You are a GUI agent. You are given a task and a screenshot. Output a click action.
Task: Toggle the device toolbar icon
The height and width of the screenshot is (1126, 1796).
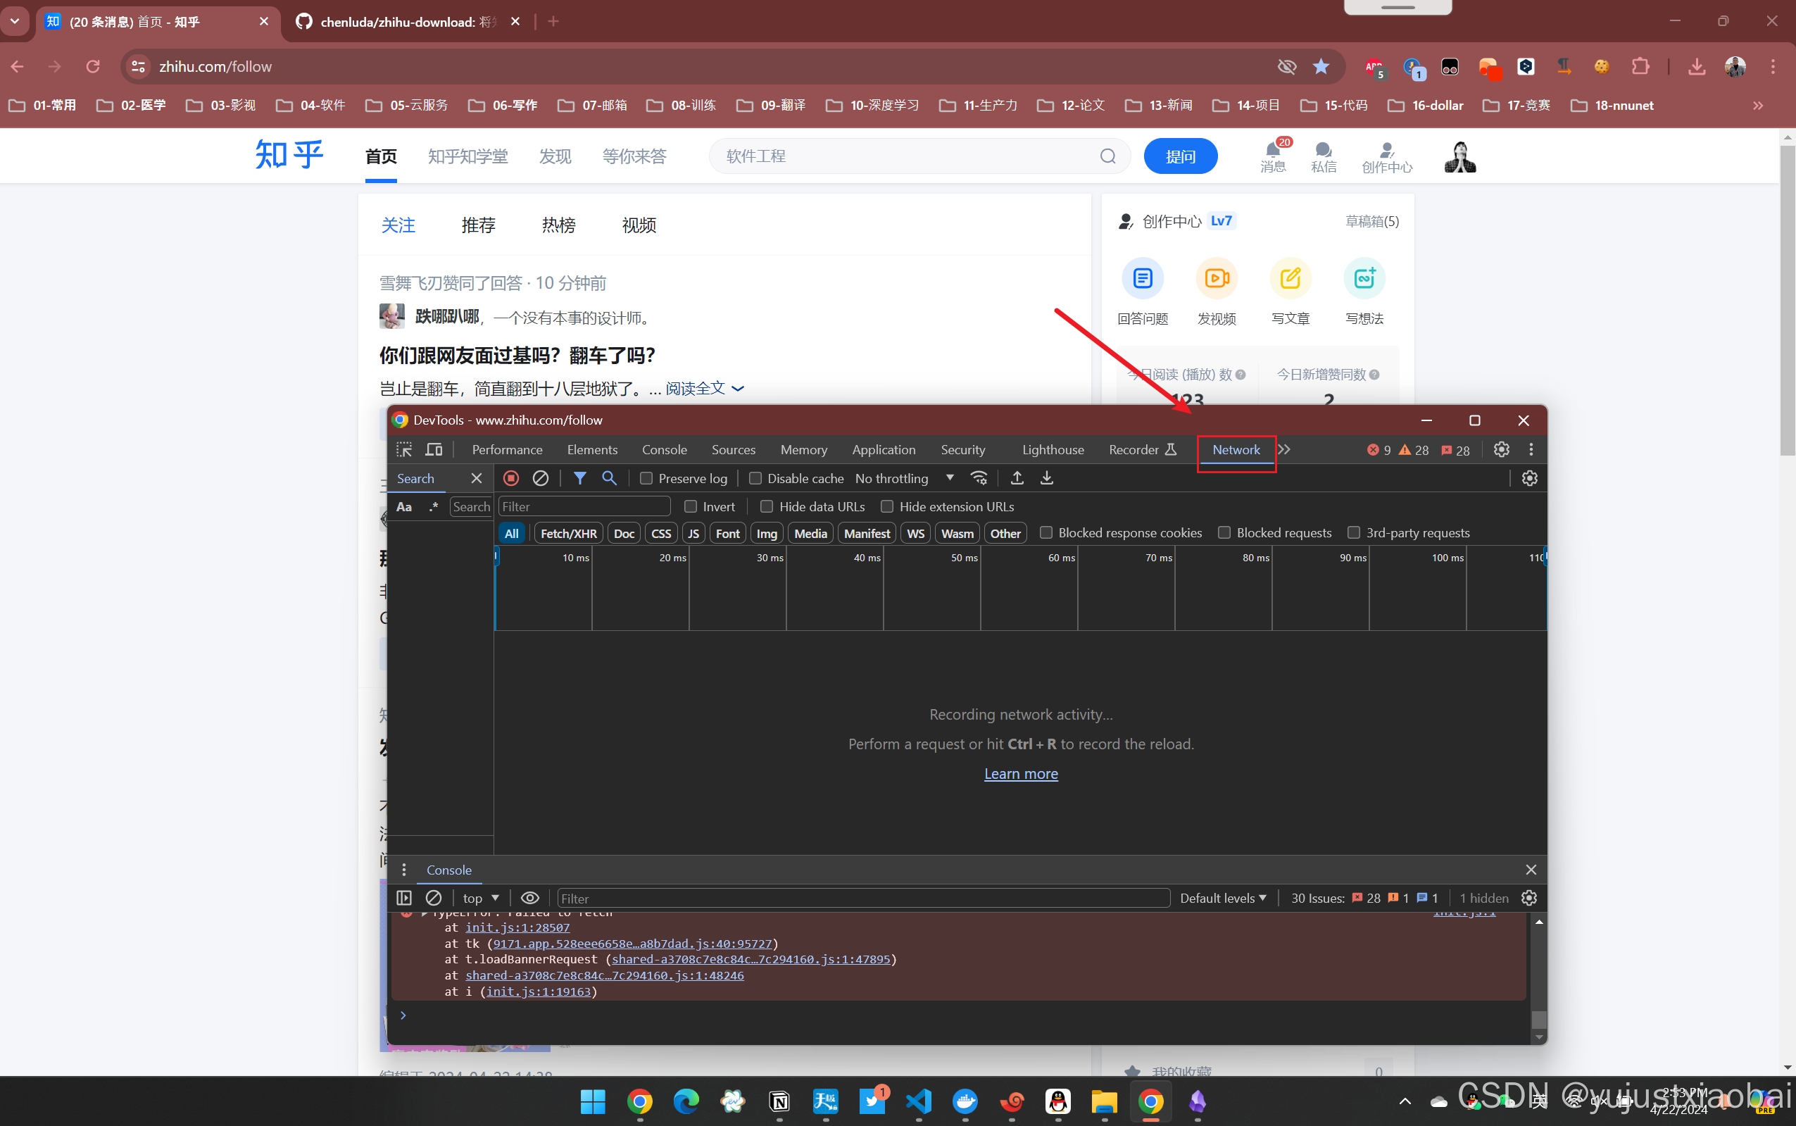tap(434, 450)
